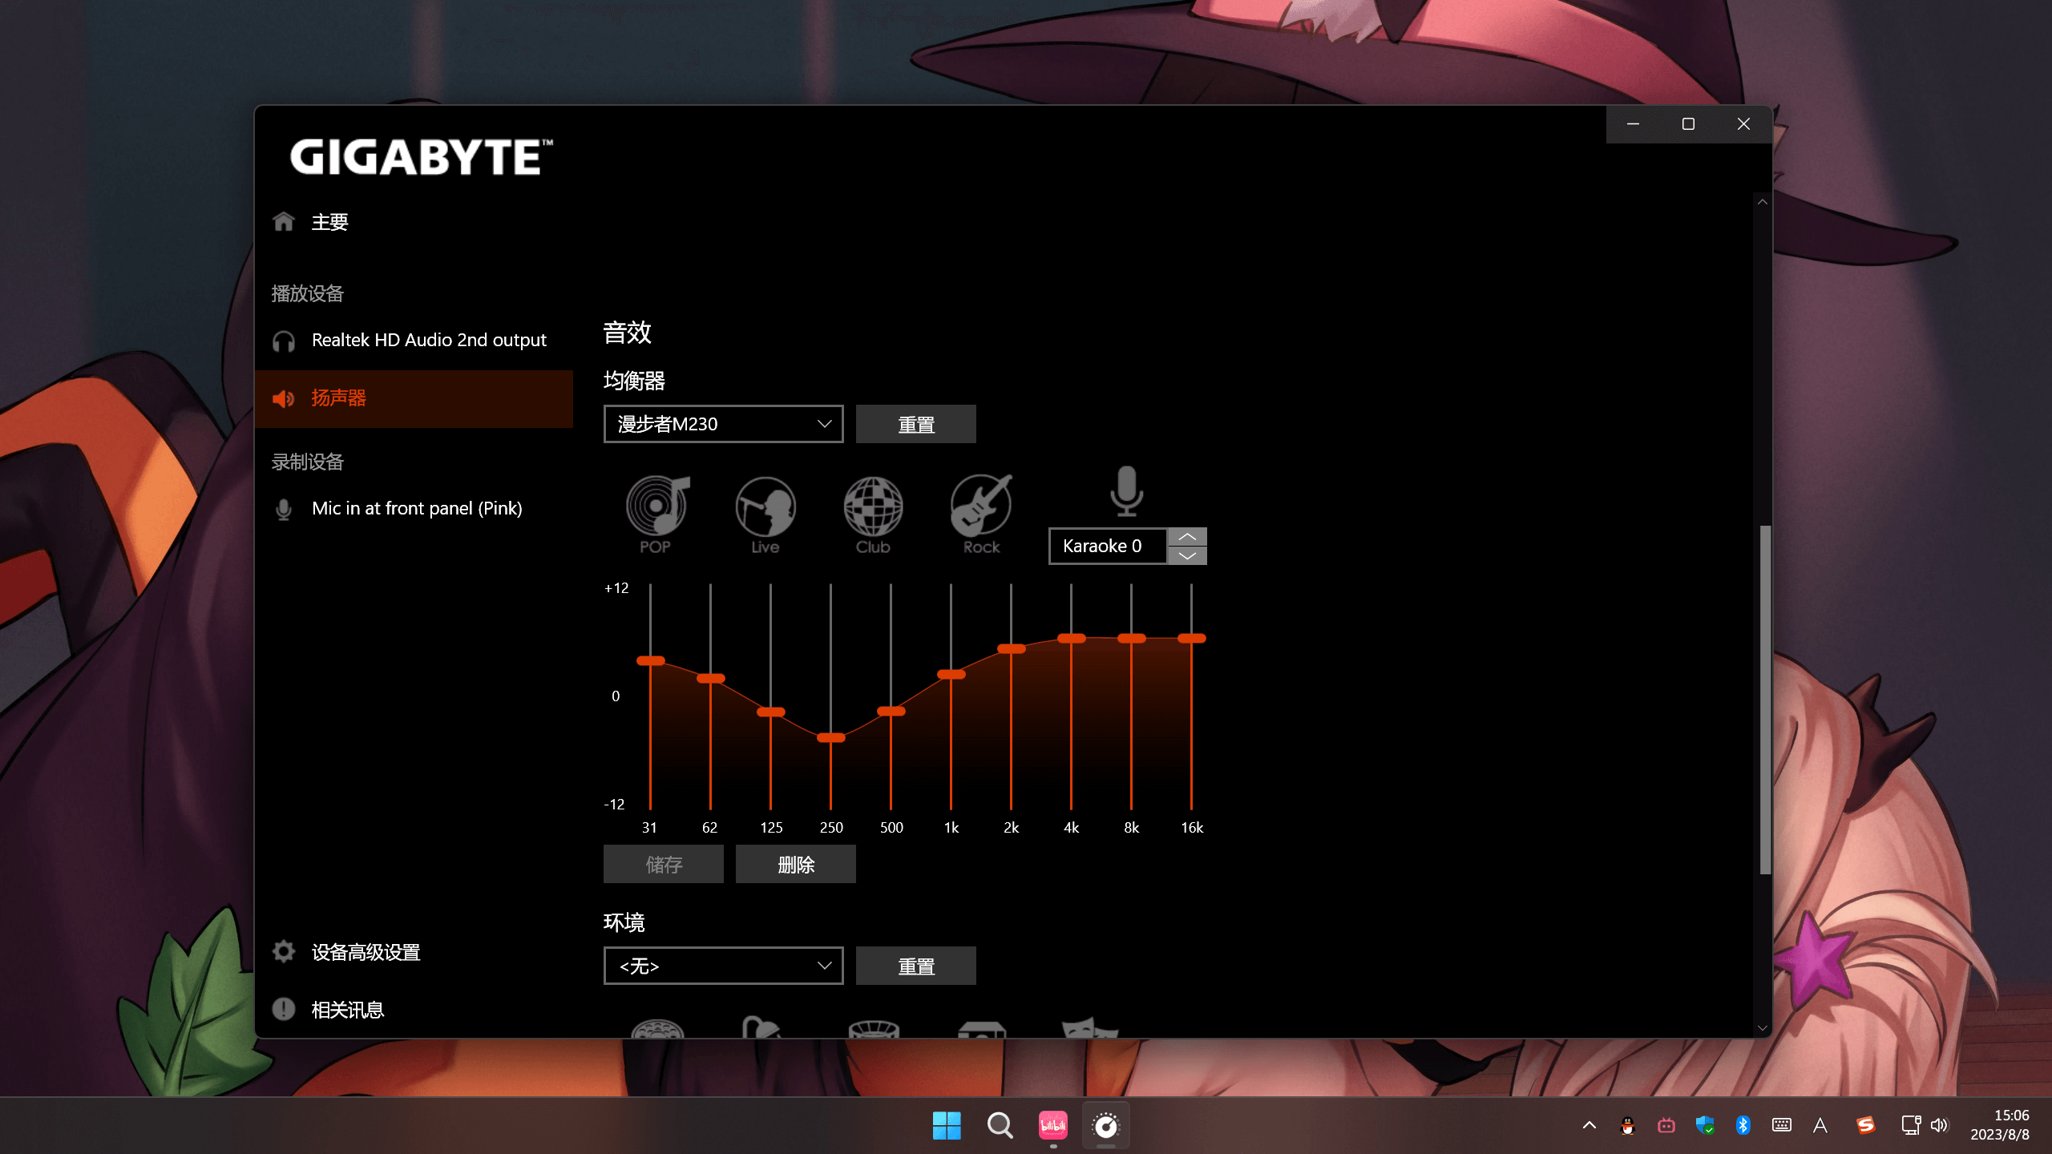
Task: Click the 2k equalizer slider handle
Action: pyautogui.click(x=1012, y=648)
